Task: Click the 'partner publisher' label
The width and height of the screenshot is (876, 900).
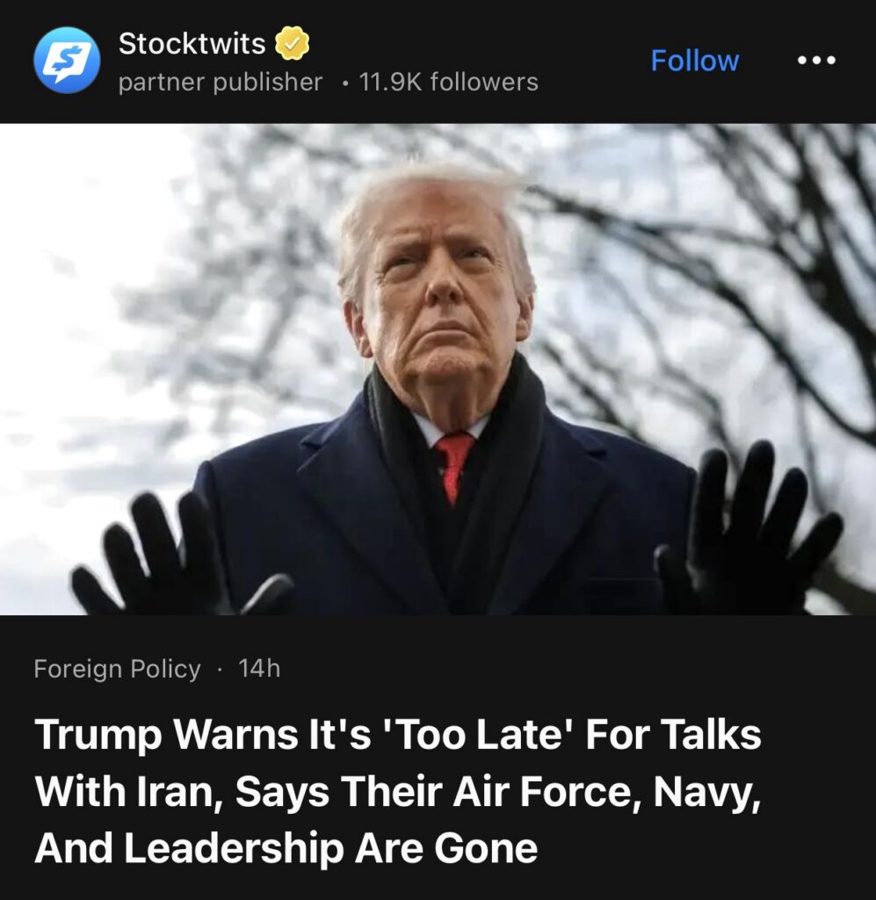Action: point(221,82)
